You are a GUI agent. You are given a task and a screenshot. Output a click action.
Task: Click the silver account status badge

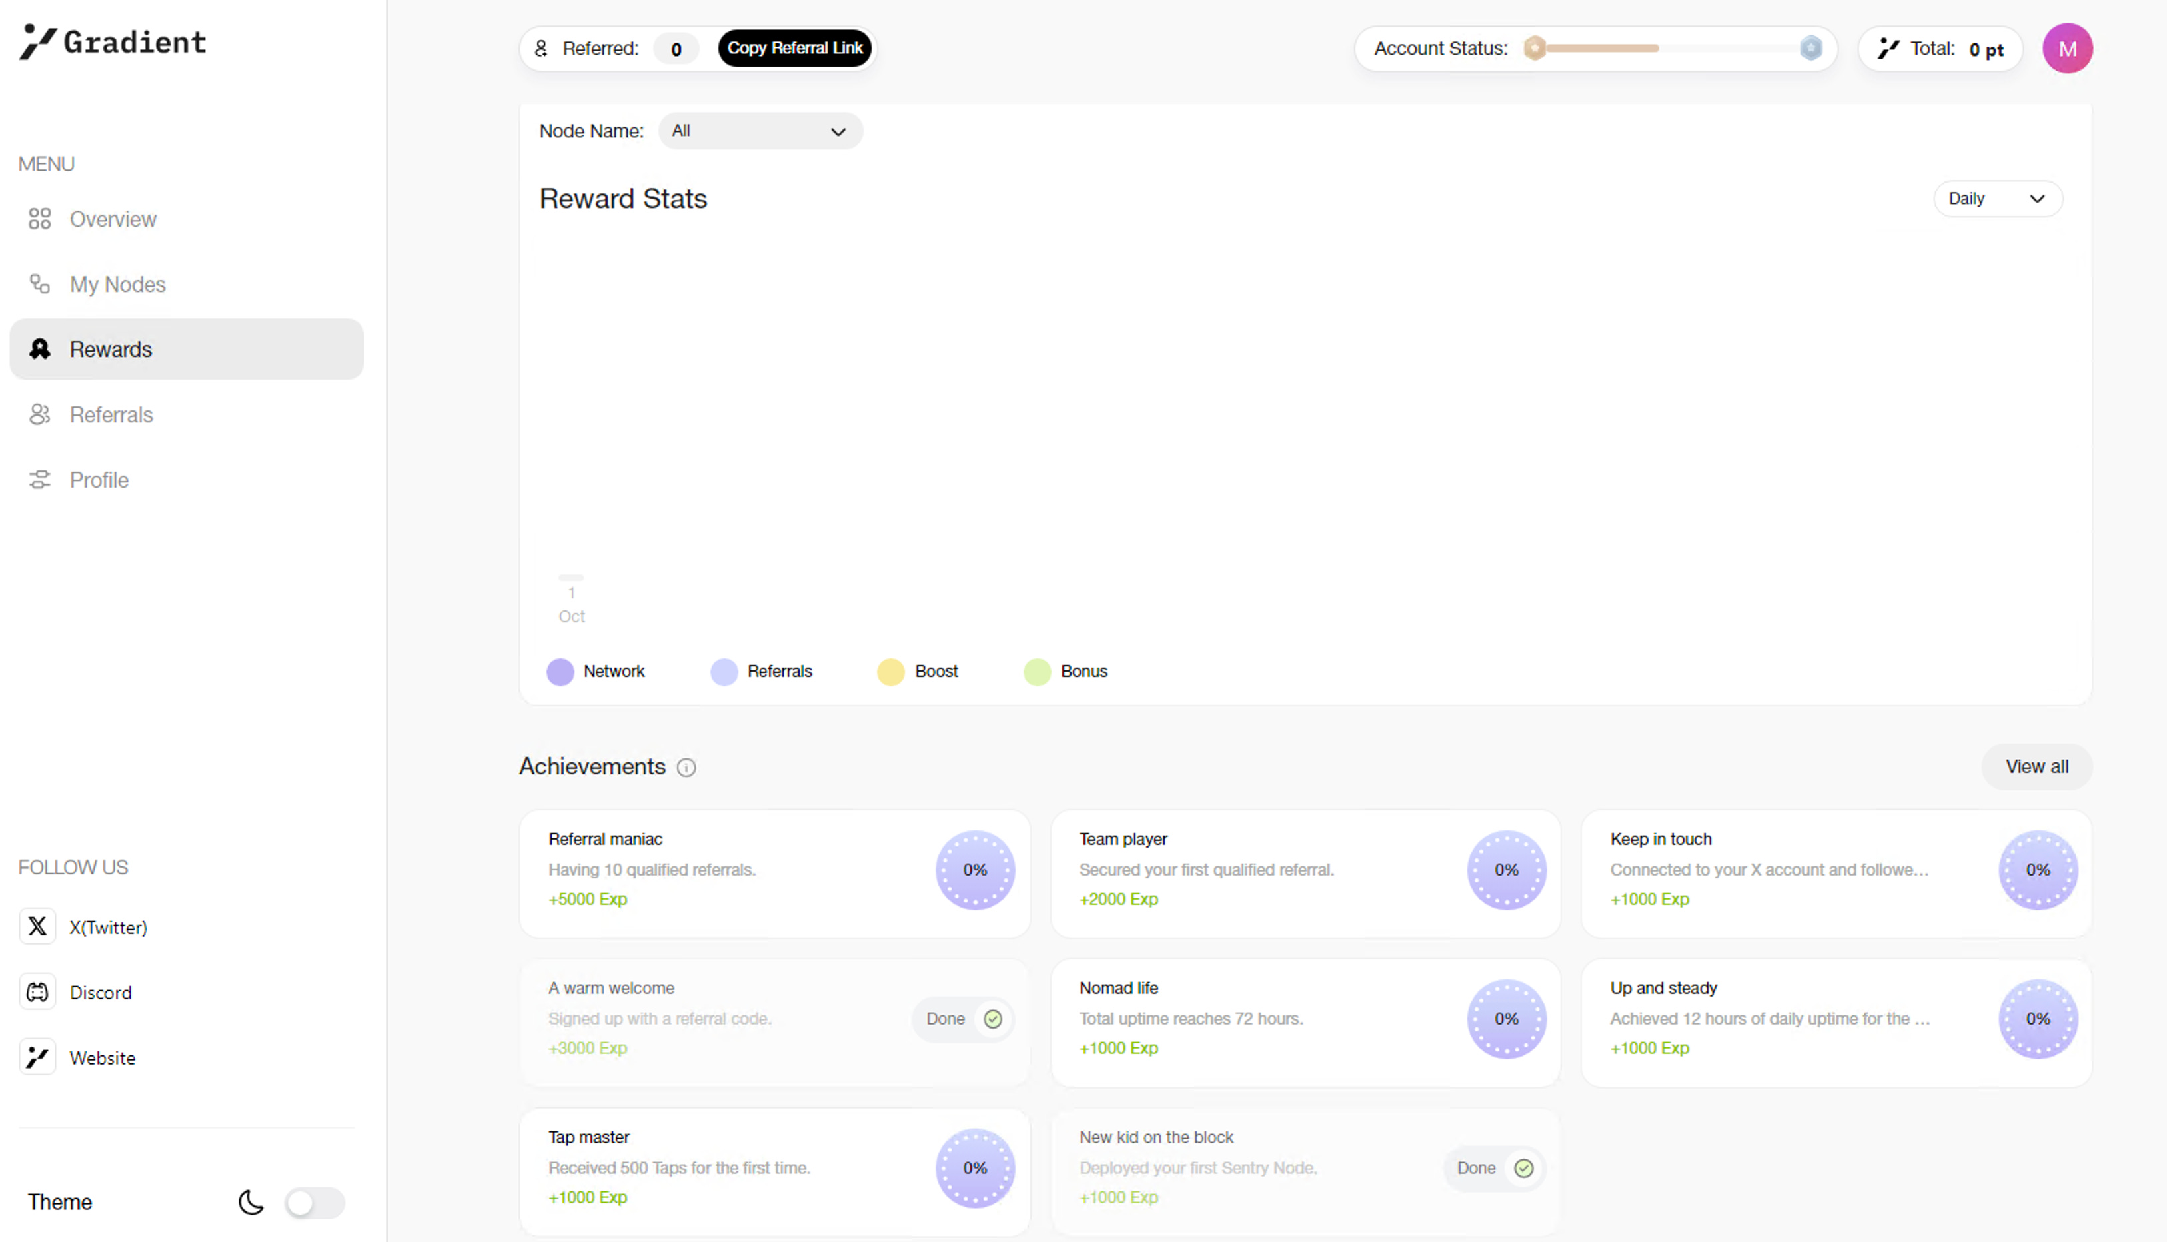pyautogui.click(x=1810, y=49)
